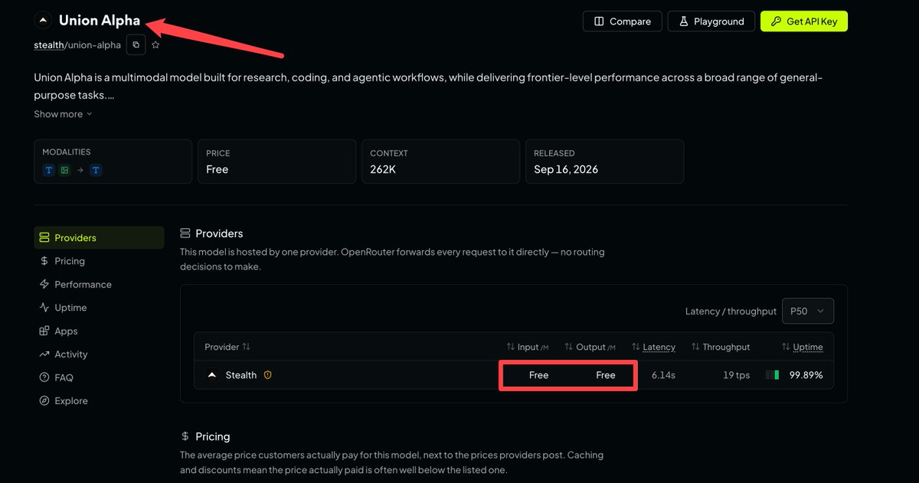
Task: Sort the table by Output price
Action: (x=590, y=347)
